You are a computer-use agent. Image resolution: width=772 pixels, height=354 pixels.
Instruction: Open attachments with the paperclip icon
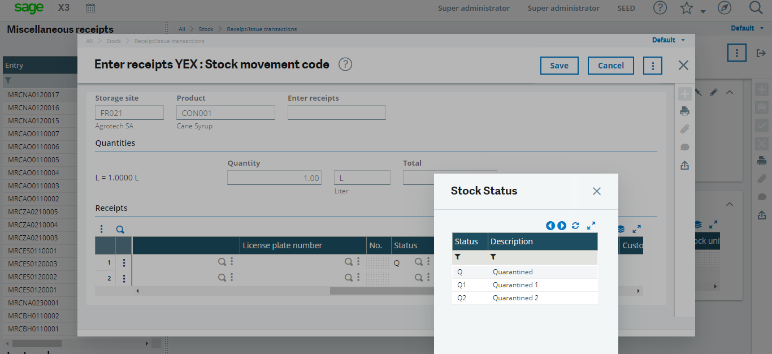(684, 129)
